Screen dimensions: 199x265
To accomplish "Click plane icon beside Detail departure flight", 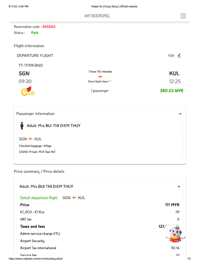I will [x=74, y=198].
